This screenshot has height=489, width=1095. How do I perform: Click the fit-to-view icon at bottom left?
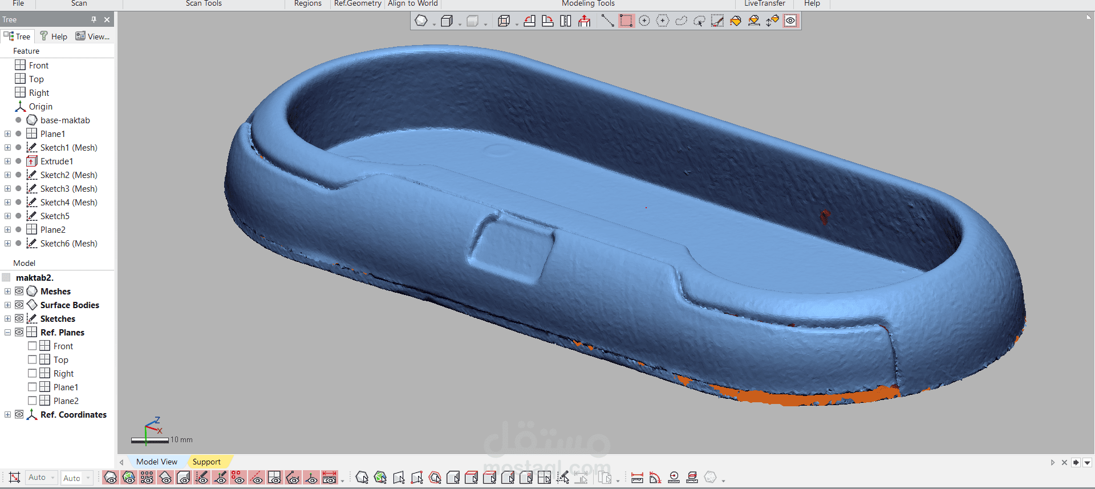point(15,478)
